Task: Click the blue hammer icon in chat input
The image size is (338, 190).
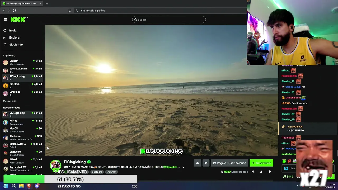Action: (286, 168)
